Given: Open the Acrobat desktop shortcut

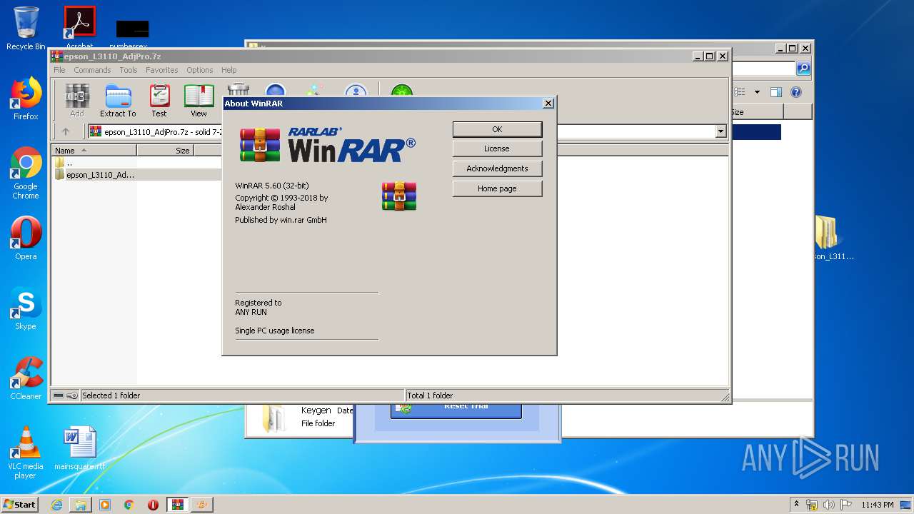Looking at the screenshot, I should [x=79, y=29].
